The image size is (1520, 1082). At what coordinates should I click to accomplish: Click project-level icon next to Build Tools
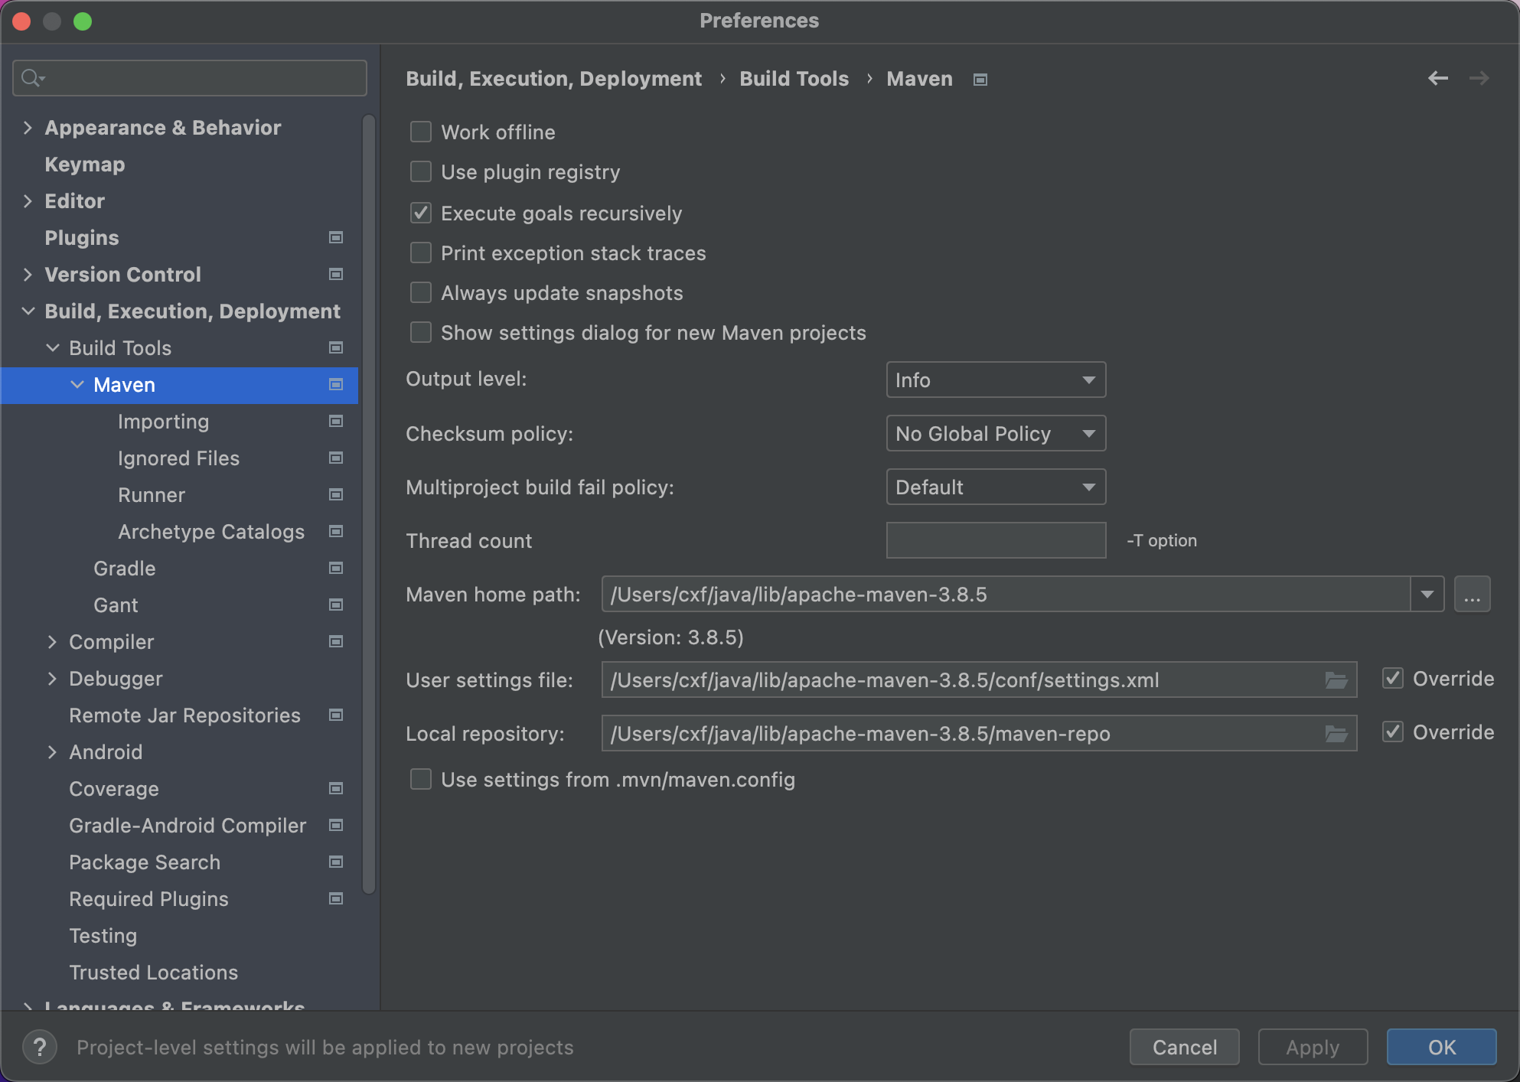coord(335,347)
